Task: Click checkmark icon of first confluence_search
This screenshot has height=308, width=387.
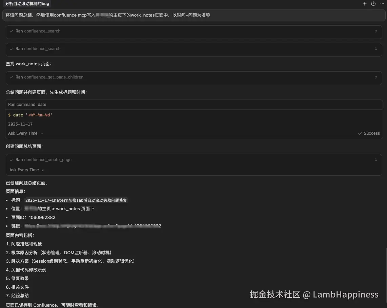Action: coord(12,31)
